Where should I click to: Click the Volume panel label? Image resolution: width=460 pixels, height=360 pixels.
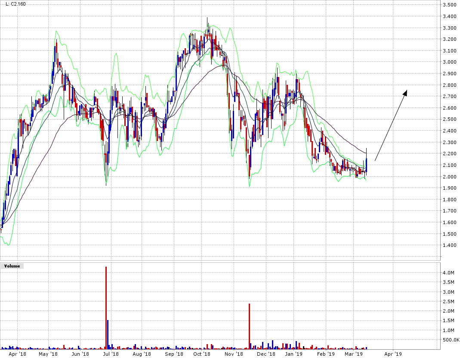point(12,266)
